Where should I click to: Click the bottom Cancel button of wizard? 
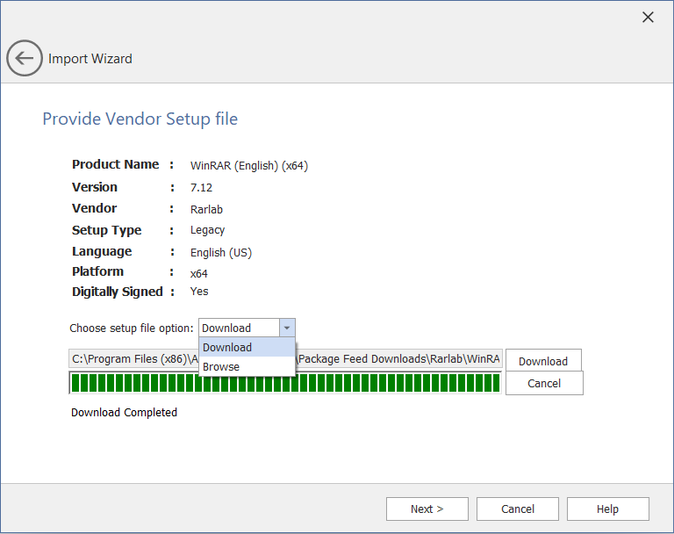pos(518,509)
